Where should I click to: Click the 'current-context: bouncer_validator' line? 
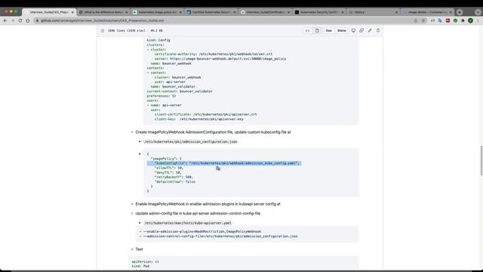pyautogui.click(x=180, y=91)
